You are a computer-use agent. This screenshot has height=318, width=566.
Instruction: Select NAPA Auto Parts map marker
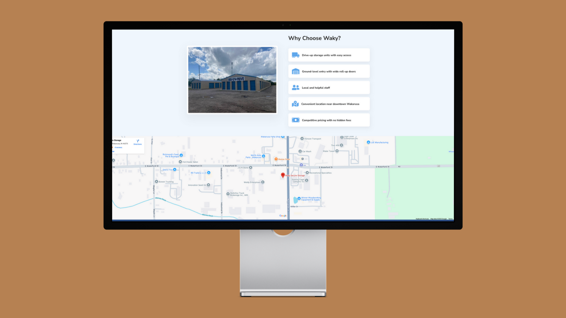(264, 156)
